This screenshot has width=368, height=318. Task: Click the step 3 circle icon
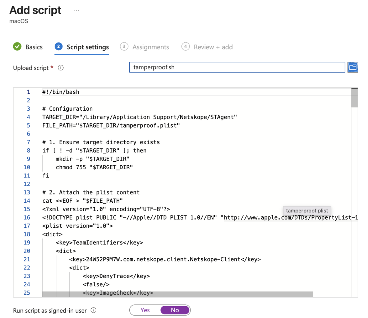tap(124, 46)
